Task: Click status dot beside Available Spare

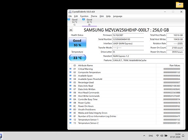Action: click(70, 76)
